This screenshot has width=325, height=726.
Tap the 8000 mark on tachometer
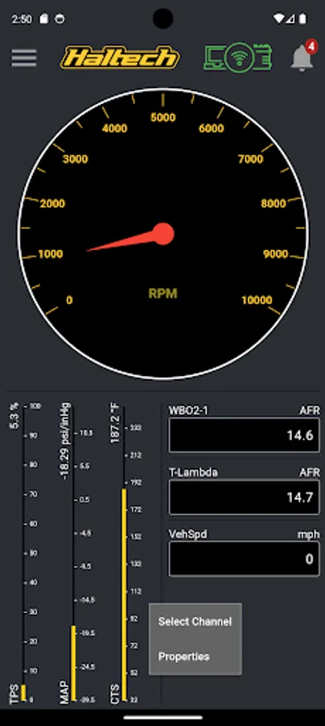coord(274,203)
